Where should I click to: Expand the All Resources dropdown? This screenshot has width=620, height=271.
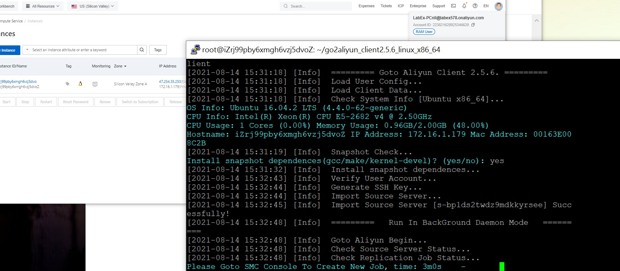(x=43, y=6)
